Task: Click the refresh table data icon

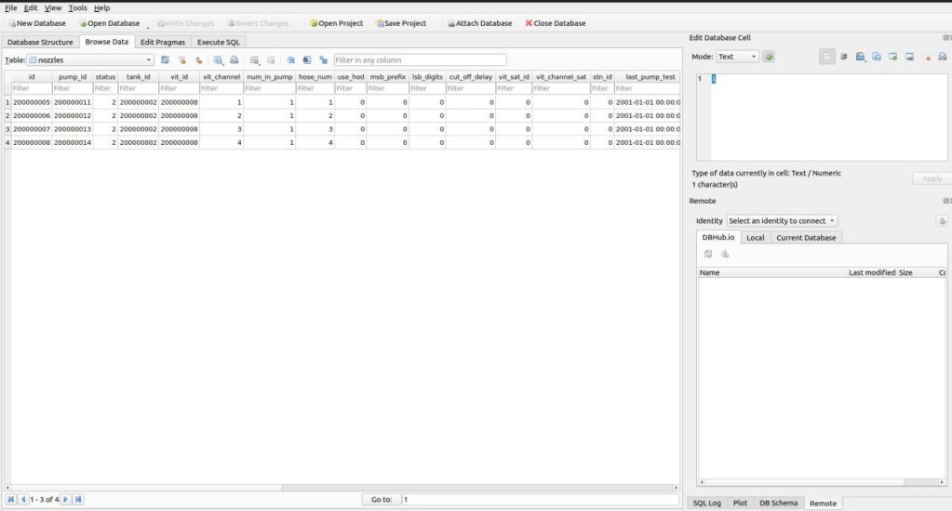Action: 165,59
